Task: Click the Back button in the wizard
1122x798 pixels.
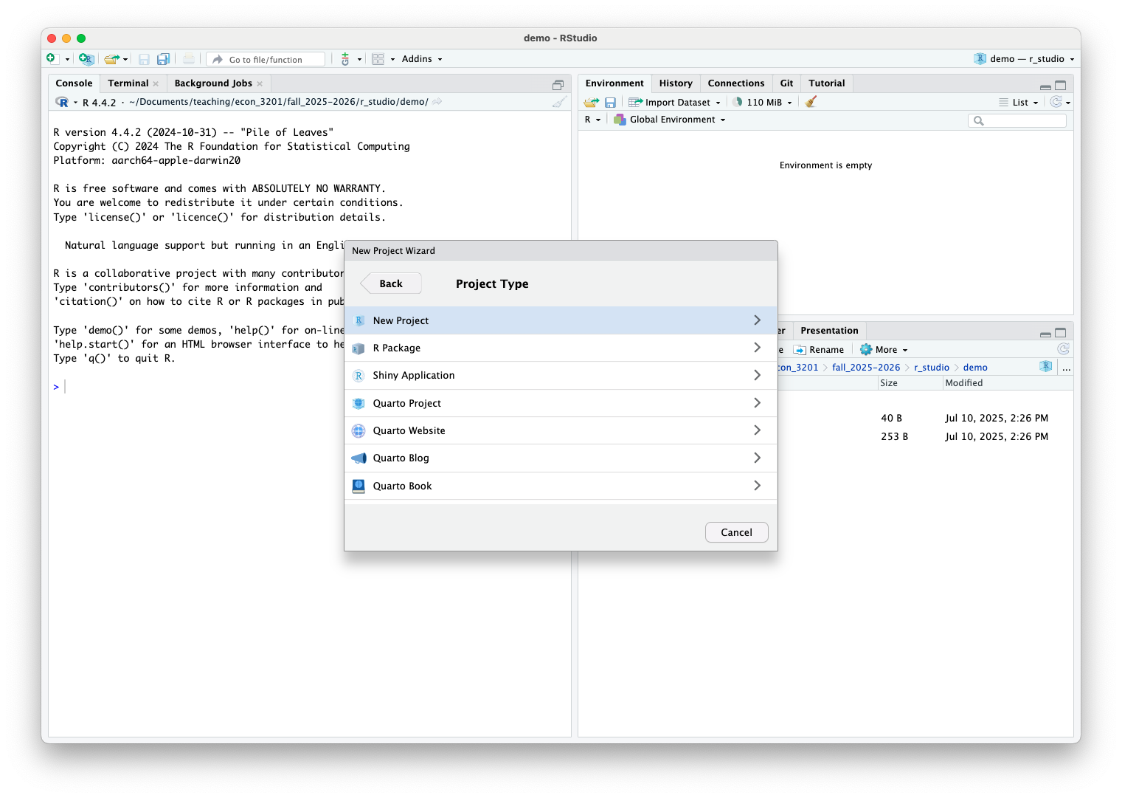Action: point(391,283)
